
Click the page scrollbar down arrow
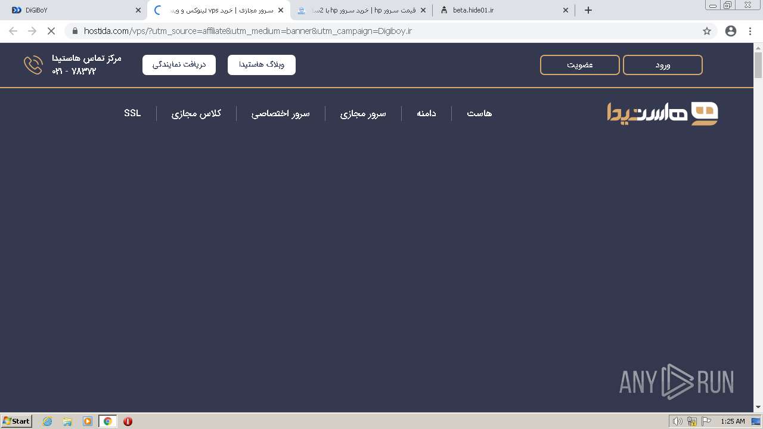(758, 407)
